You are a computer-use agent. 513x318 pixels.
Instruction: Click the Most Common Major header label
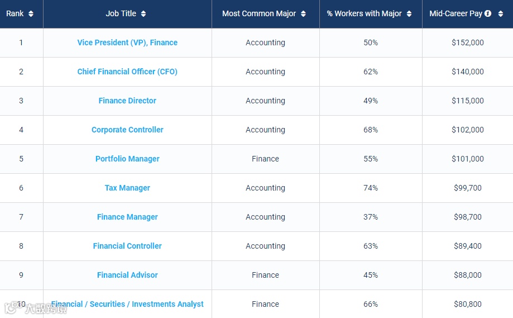coord(259,14)
